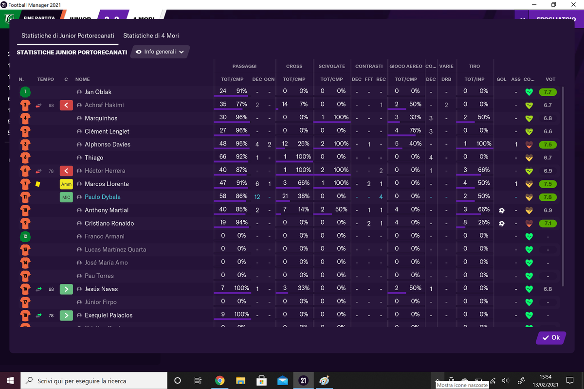Open Microsoft Store from the taskbar

(x=261, y=381)
